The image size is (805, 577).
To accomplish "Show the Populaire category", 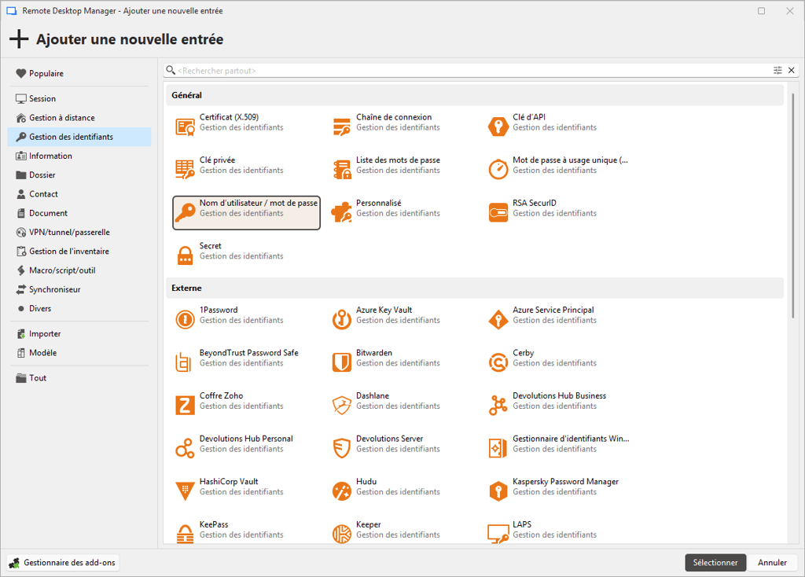I will pyautogui.click(x=46, y=74).
